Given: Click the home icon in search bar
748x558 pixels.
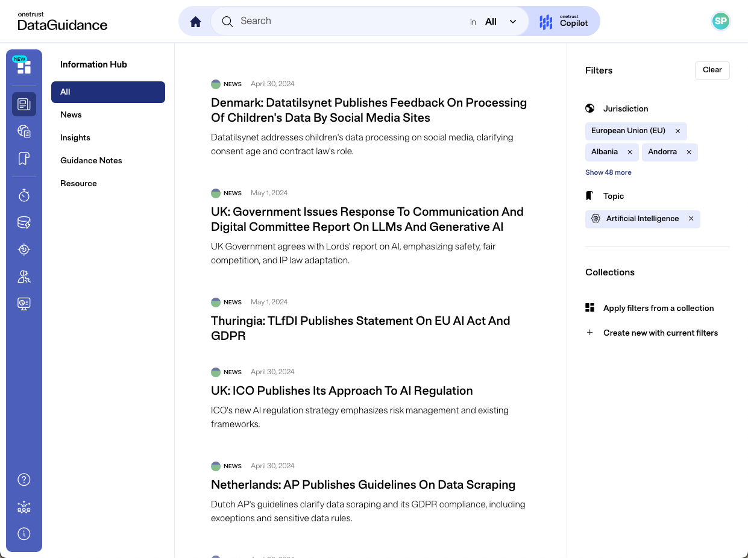Looking at the screenshot, I should click(195, 22).
